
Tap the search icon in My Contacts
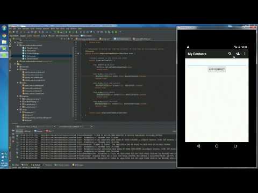(x=230, y=54)
